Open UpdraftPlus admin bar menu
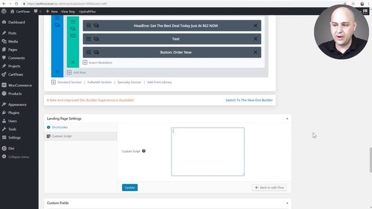Image resolution: width=372 pixels, height=209 pixels. point(87,12)
